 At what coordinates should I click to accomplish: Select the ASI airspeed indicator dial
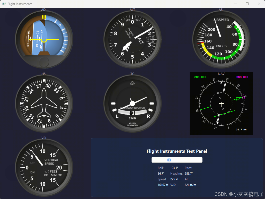pos(221,39)
